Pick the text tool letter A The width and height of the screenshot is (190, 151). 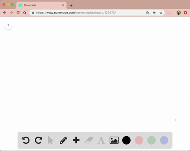(101, 140)
